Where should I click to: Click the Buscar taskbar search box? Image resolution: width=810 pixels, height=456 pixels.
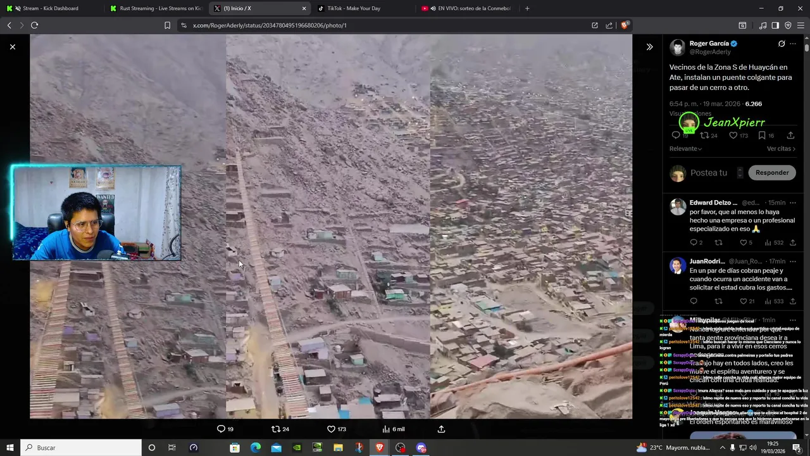click(81, 448)
